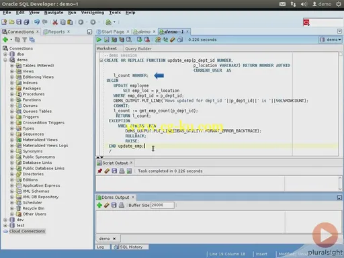Viewport: 344px width, 258px height.
Task: Expand the dba connection node
Action: click(5, 54)
